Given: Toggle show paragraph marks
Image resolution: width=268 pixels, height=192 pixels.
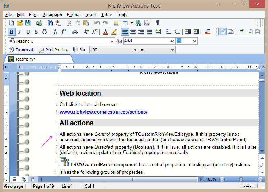Looking at the screenshot, I should coord(157,23).
